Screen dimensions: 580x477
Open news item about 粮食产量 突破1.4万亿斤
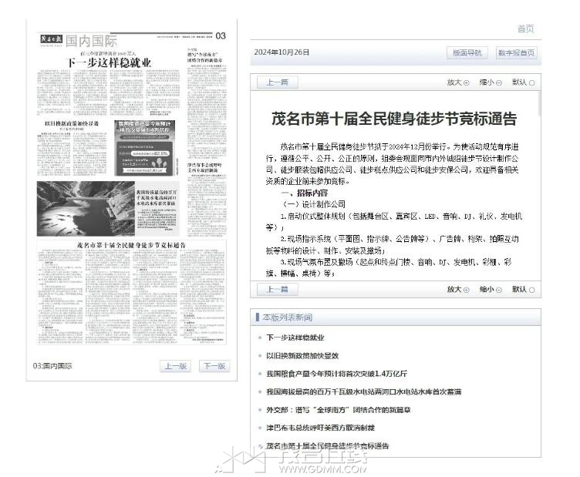point(336,374)
